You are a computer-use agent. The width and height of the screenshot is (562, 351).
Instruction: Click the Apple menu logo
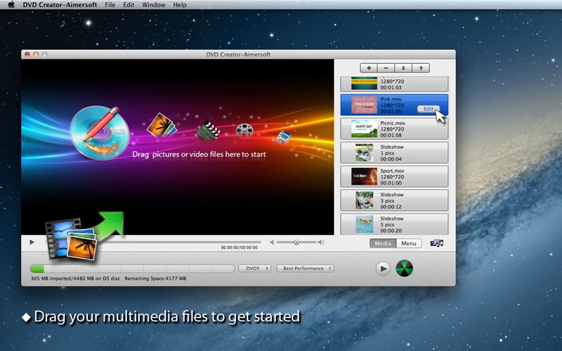[x=11, y=5]
